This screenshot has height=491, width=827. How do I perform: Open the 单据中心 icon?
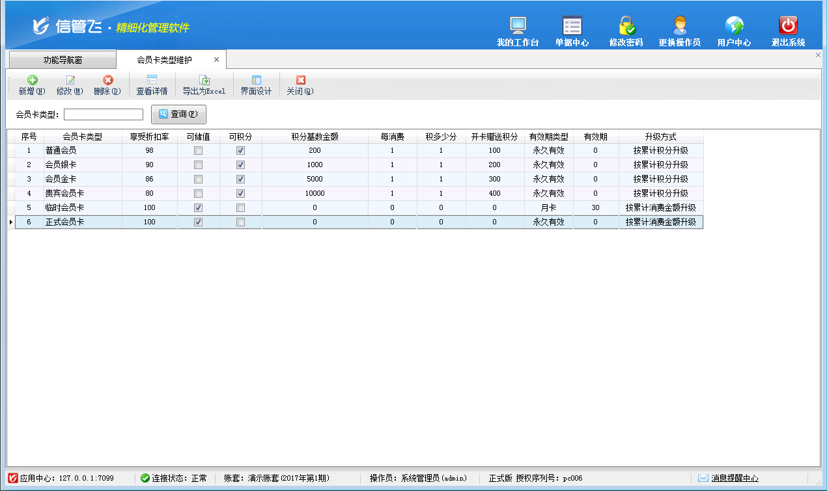[572, 26]
